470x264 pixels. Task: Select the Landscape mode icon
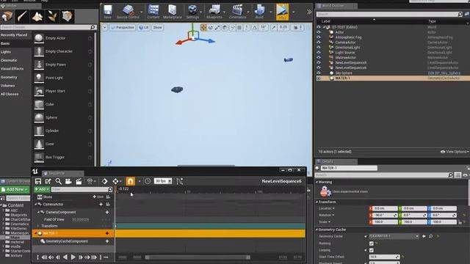[37, 16]
